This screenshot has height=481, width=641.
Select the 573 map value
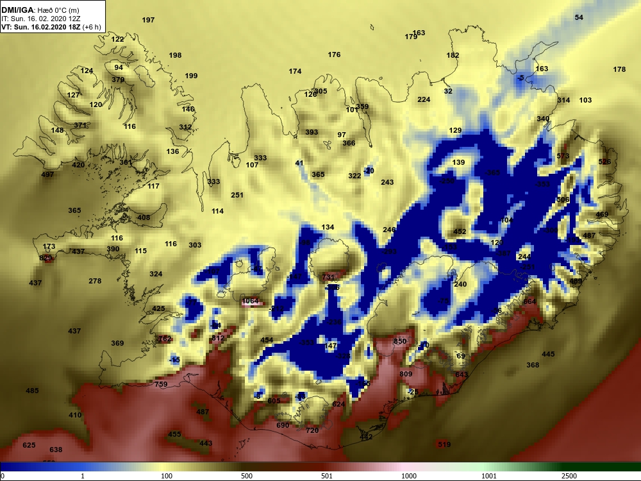click(563, 156)
